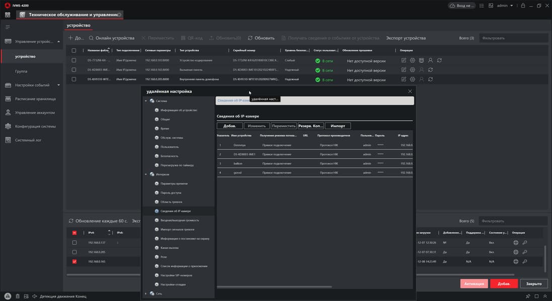Image resolution: width=552 pixels, height=301 pixels.
Task: Open web browser globe icon for 192.168.0.165
Action: (x=516, y=261)
